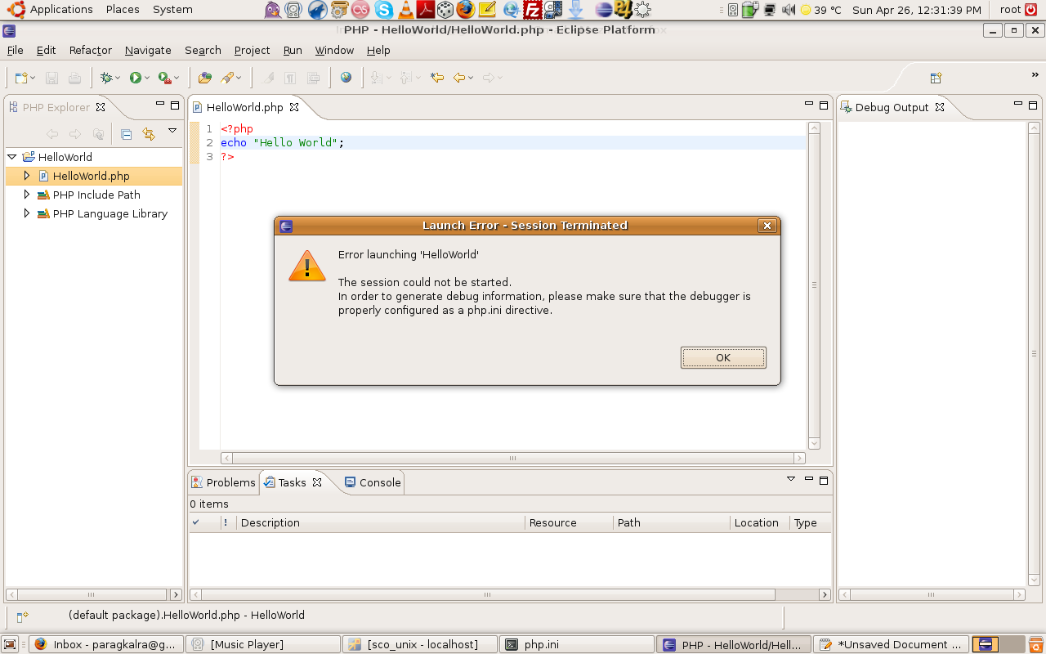Image resolution: width=1046 pixels, height=654 pixels.
Task: Launch FileZilla from the top panel
Action: (x=533, y=10)
